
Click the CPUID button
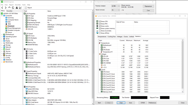tap(143, 103)
